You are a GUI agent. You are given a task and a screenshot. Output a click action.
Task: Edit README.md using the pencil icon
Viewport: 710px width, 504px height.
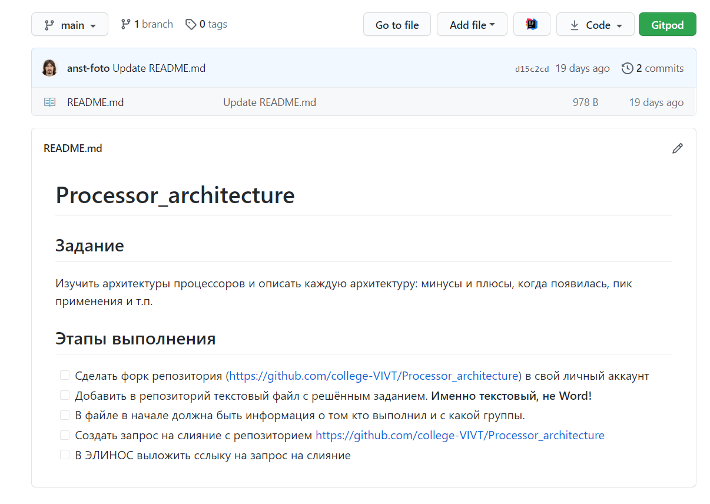[678, 148]
